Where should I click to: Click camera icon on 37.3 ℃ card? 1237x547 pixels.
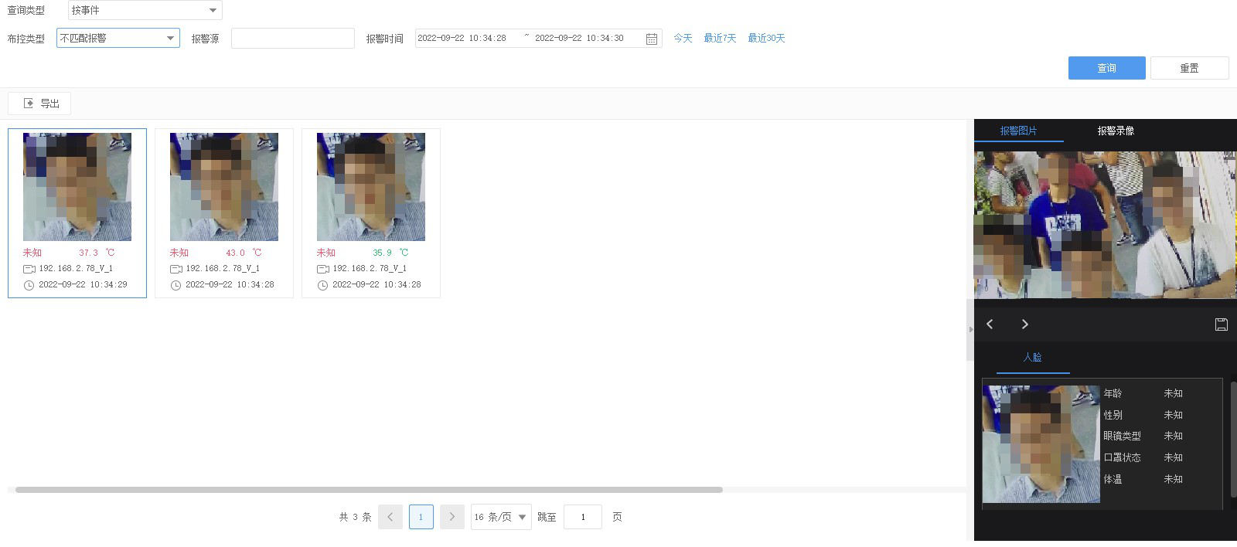click(x=29, y=269)
